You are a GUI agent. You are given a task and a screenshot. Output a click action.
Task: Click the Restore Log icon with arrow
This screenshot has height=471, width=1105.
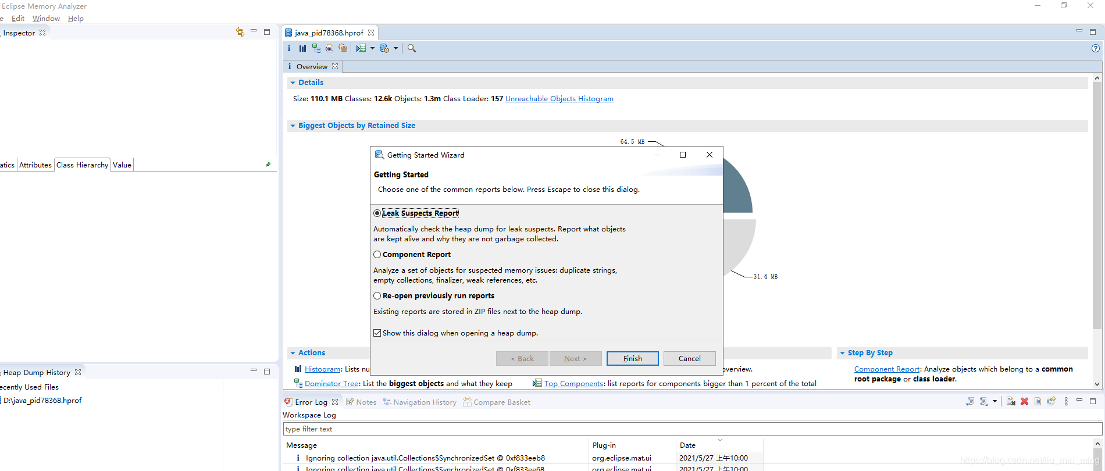[x=1051, y=401]
